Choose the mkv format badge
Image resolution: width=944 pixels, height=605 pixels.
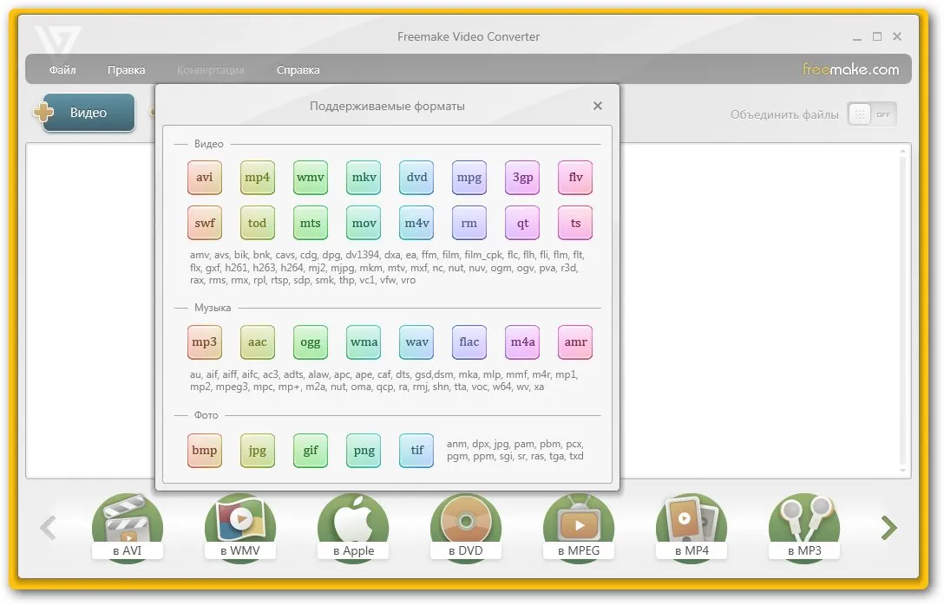(364, 178)
